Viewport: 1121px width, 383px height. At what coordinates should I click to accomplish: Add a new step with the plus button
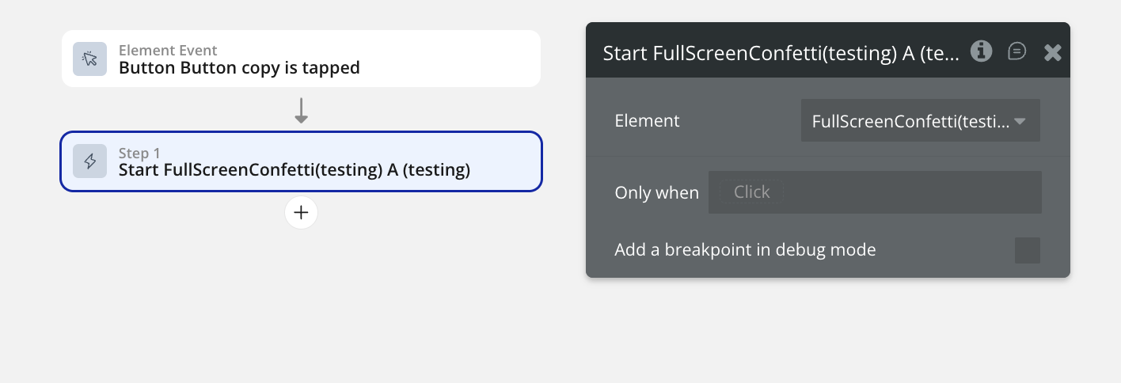tap(301, 213)
